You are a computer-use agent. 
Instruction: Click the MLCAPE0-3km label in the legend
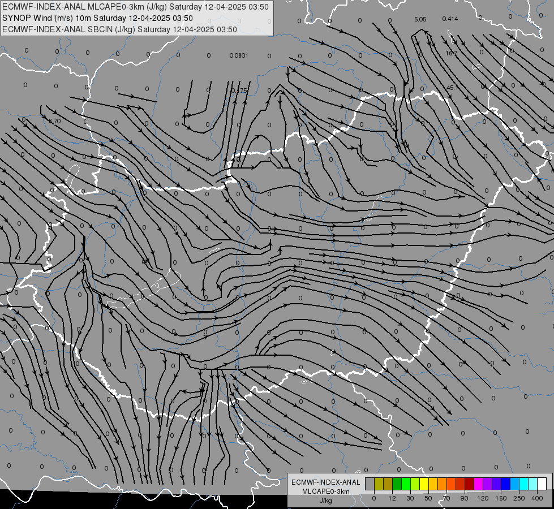[x=326, y=491]
